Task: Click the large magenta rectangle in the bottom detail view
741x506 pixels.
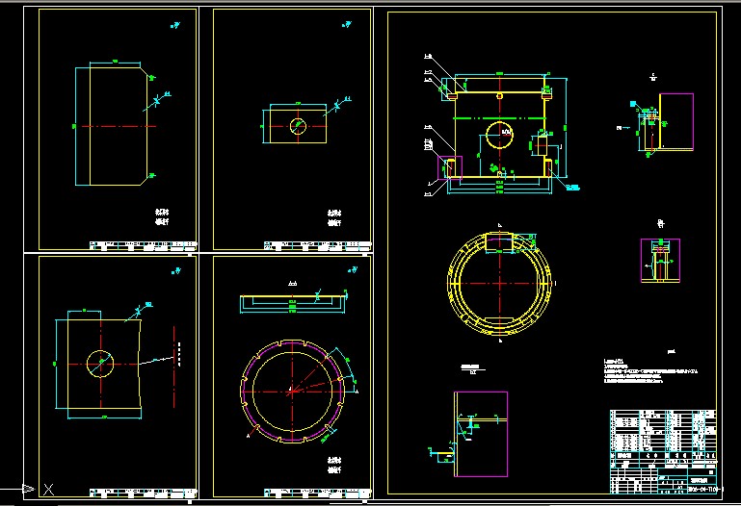Action: point(480,434)
